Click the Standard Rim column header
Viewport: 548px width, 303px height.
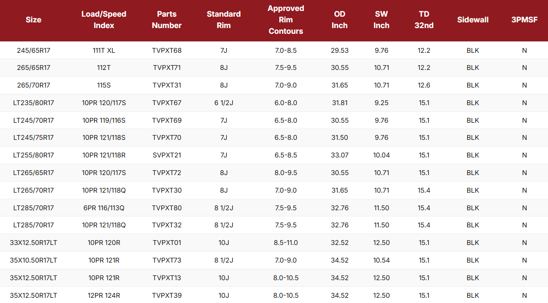[x=224, y=20]
